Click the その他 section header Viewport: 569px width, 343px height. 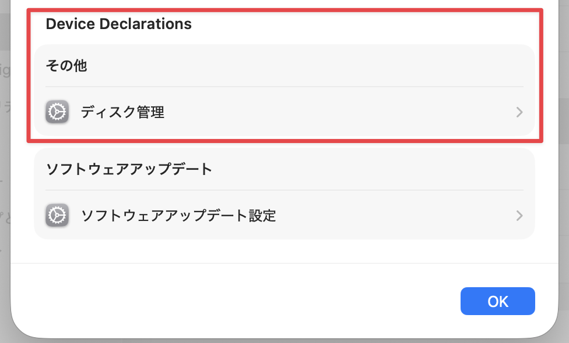tap(66, 66)
